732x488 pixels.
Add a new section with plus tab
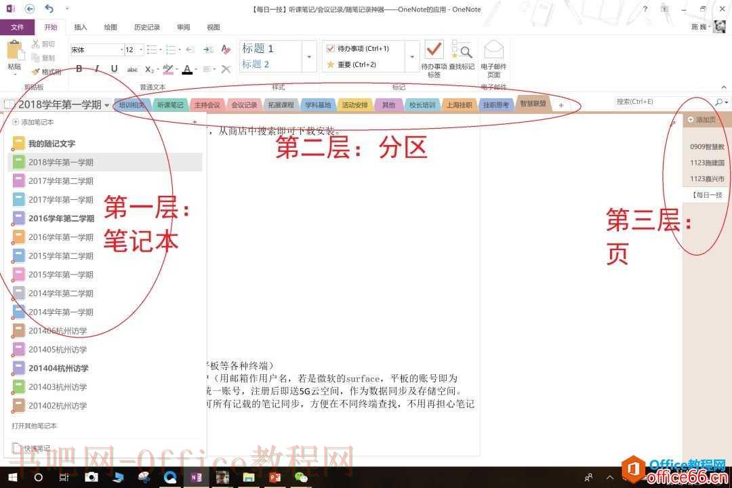pyautogui.click(x=561, y=105)
